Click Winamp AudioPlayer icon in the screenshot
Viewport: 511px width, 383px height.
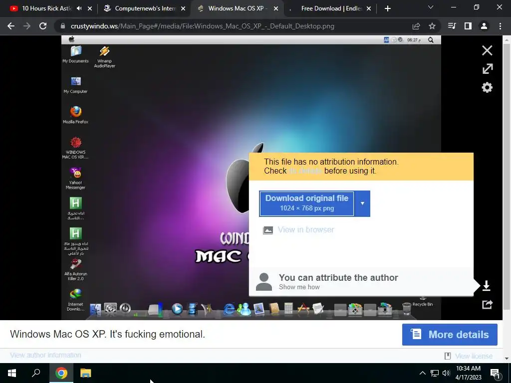pos(105,56)
